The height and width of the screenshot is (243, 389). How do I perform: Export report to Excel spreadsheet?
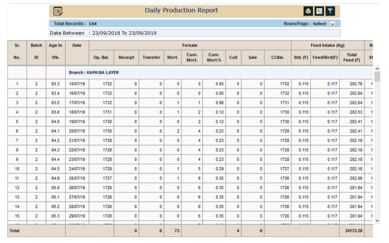(319, 11)
